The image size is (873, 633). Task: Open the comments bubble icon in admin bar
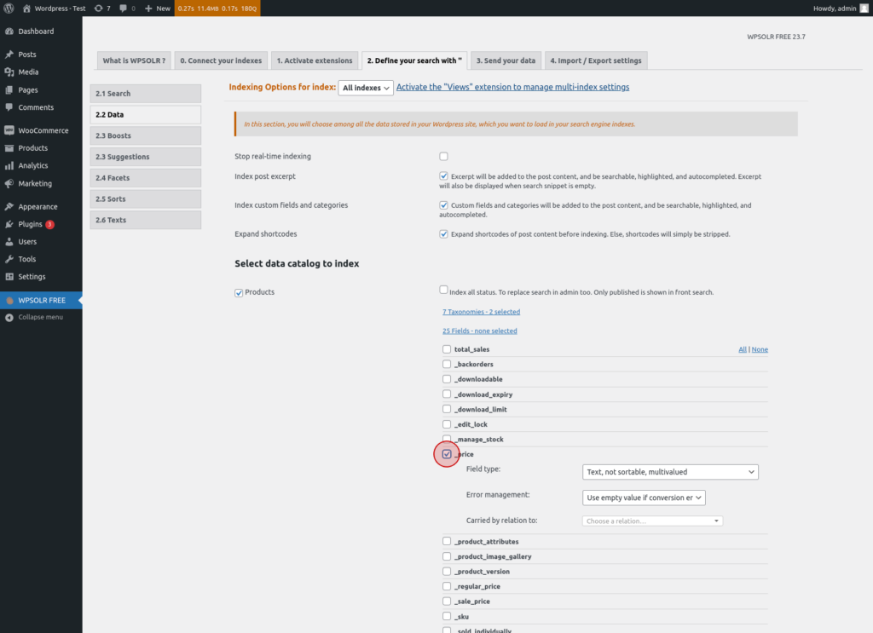tap(123, 9)
